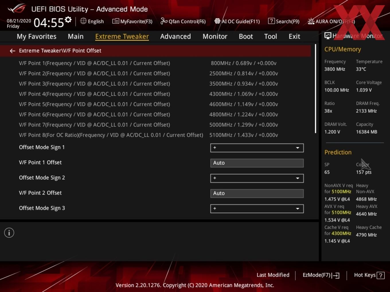Click the Search question mark icon

pyautogui.click(x=271, y=21)
